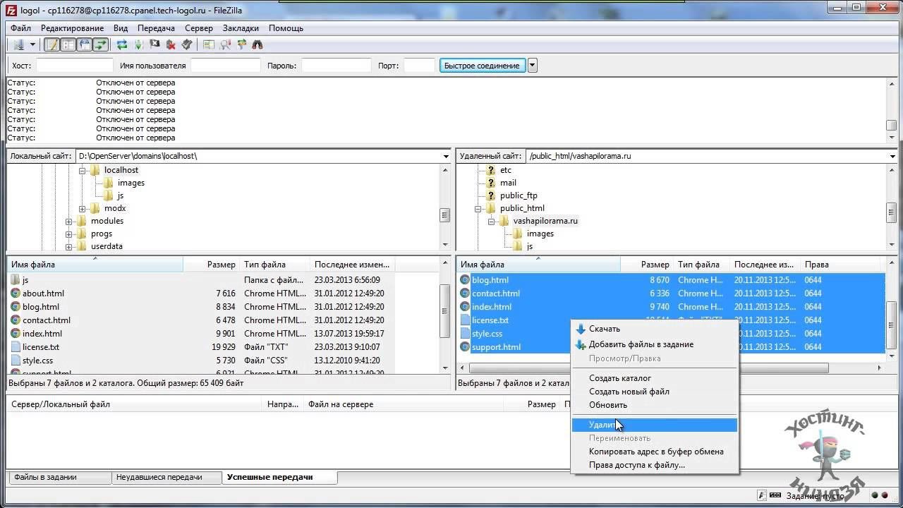Toggle the message log display
Viewport: 903px width, 508px height.
pyautogui.click(x=51, y=44)
